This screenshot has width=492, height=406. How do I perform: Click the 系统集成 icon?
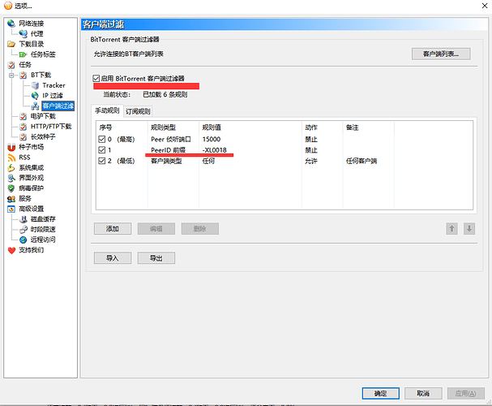click(x=11, y=168)
